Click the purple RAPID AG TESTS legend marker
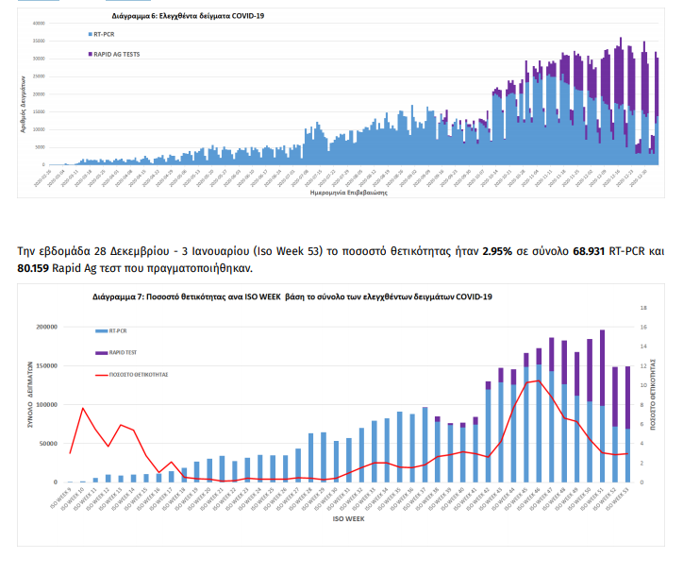This screenshot has width=683, height=575. coord(90,55)
